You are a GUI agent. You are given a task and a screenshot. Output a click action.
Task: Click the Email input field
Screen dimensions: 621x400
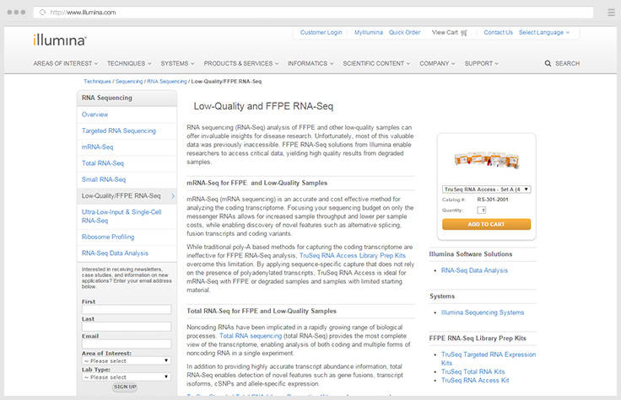[x=126, y=344]
